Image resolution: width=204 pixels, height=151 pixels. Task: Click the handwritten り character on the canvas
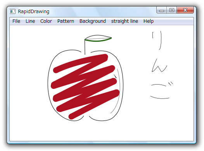click(x=157, y=40)
